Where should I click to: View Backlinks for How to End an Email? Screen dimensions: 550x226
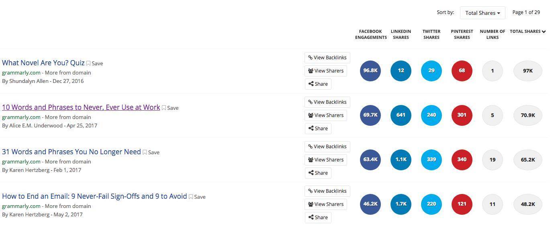[327, 191]
